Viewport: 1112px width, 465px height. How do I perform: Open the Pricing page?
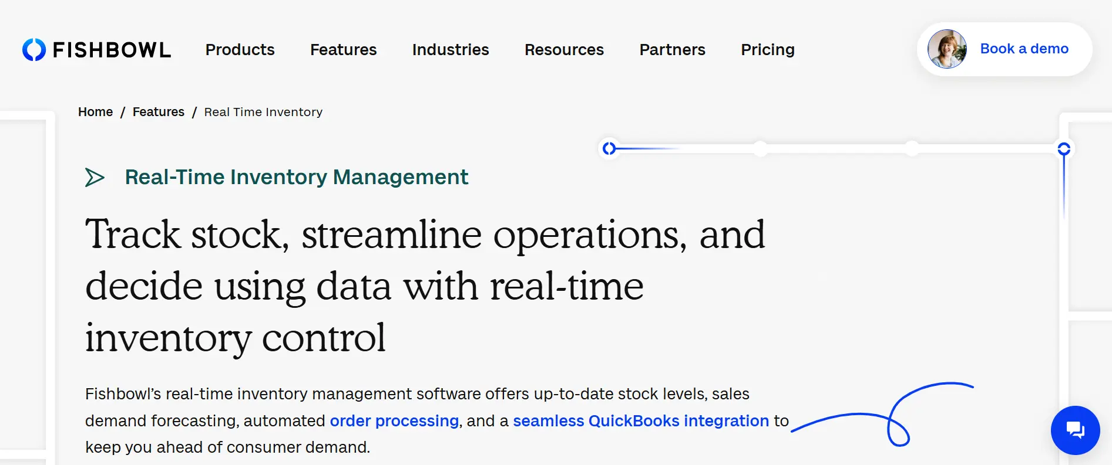point(767,50)
